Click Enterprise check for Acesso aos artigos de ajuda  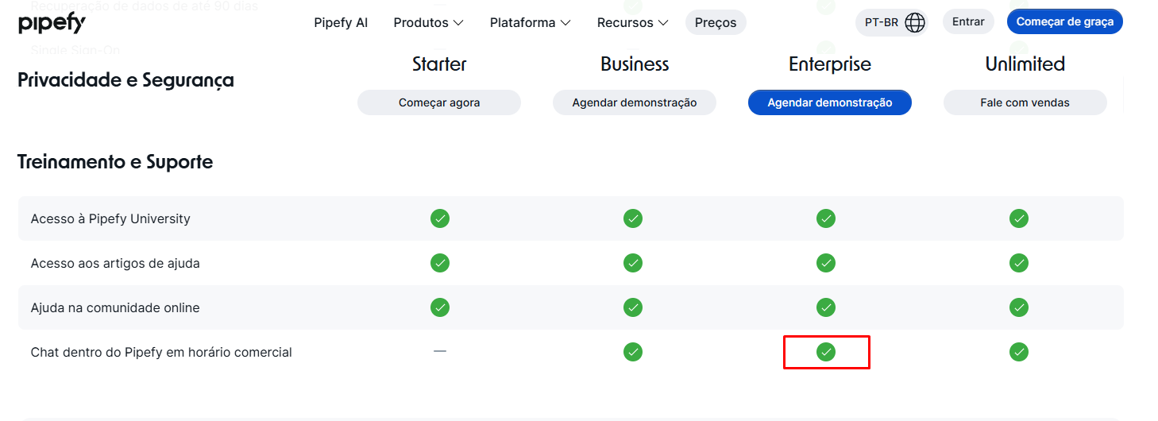pyautogui.click(x=826, y=263)
